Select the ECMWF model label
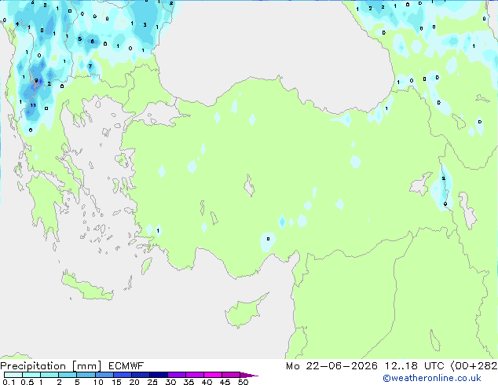498x385 pixels. coord(126,366)
